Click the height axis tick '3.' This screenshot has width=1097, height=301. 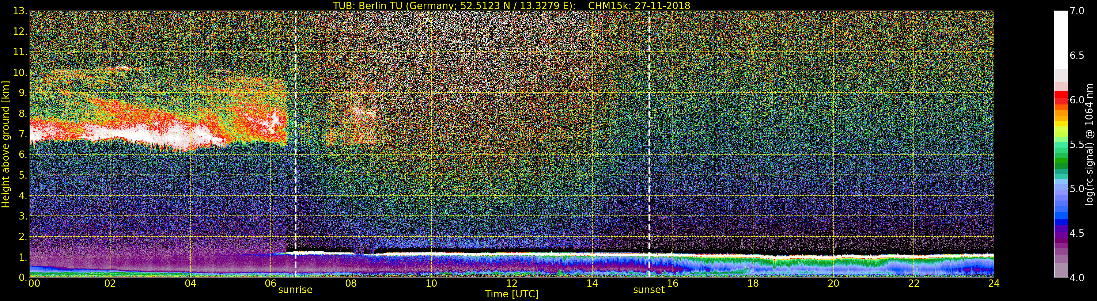coord(23,216)
